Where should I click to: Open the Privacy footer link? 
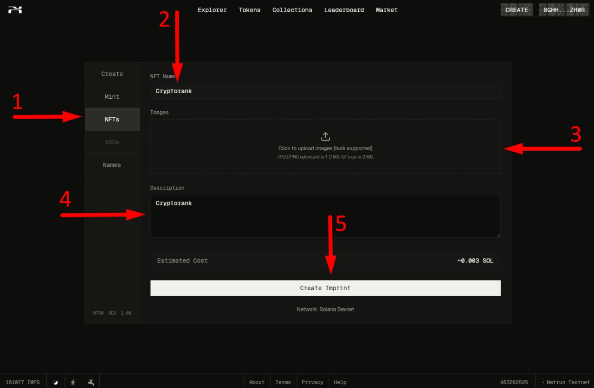(312, 382)
